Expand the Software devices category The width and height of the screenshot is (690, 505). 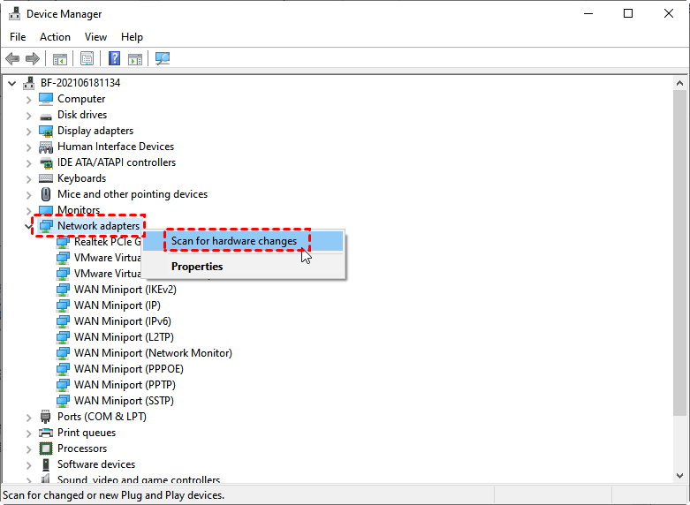click(28, 465)
